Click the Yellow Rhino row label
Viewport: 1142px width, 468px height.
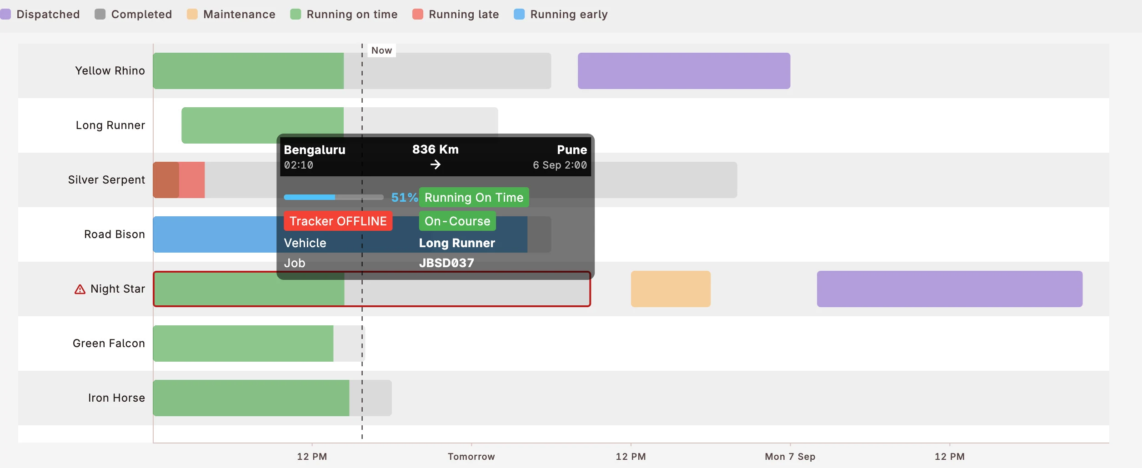pyautogui.click(x=110, y=71)
